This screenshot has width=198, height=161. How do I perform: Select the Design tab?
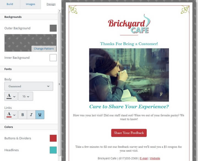[x=51, y=4]
